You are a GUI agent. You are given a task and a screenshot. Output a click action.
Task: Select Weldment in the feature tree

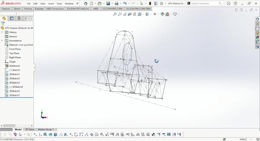tap(15, 66)
